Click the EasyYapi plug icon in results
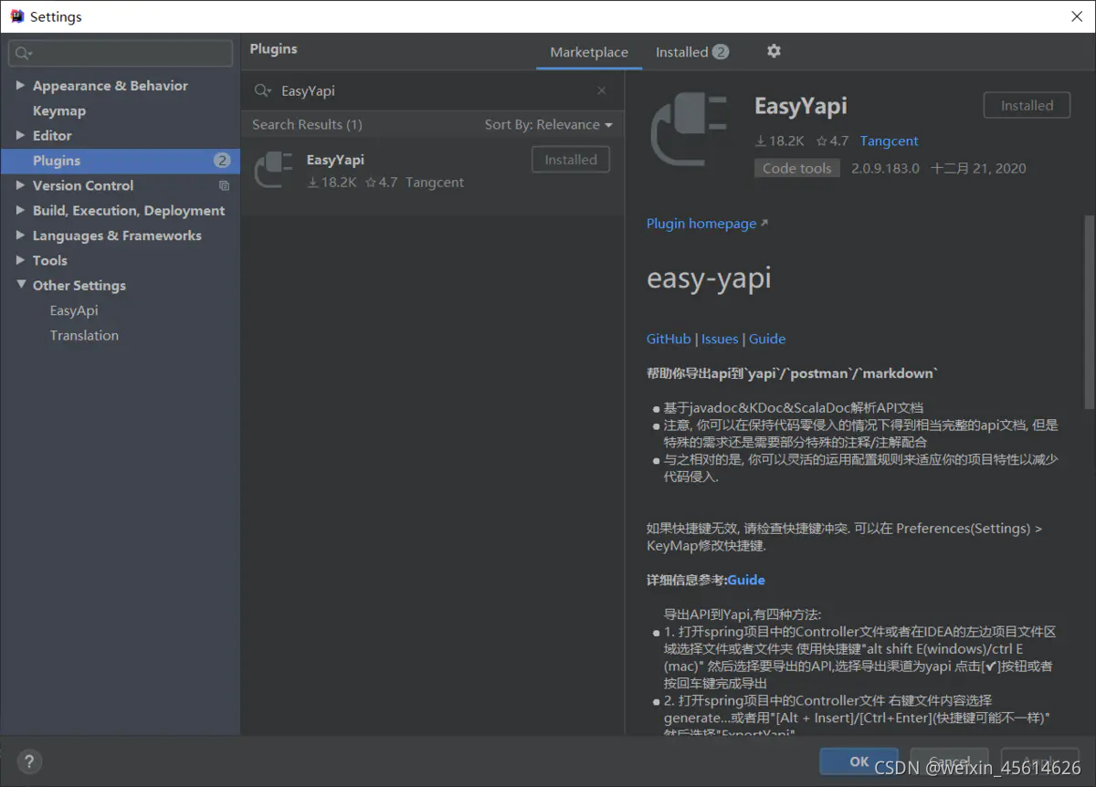The image size is (1096, 787). (x=273, y=170)
